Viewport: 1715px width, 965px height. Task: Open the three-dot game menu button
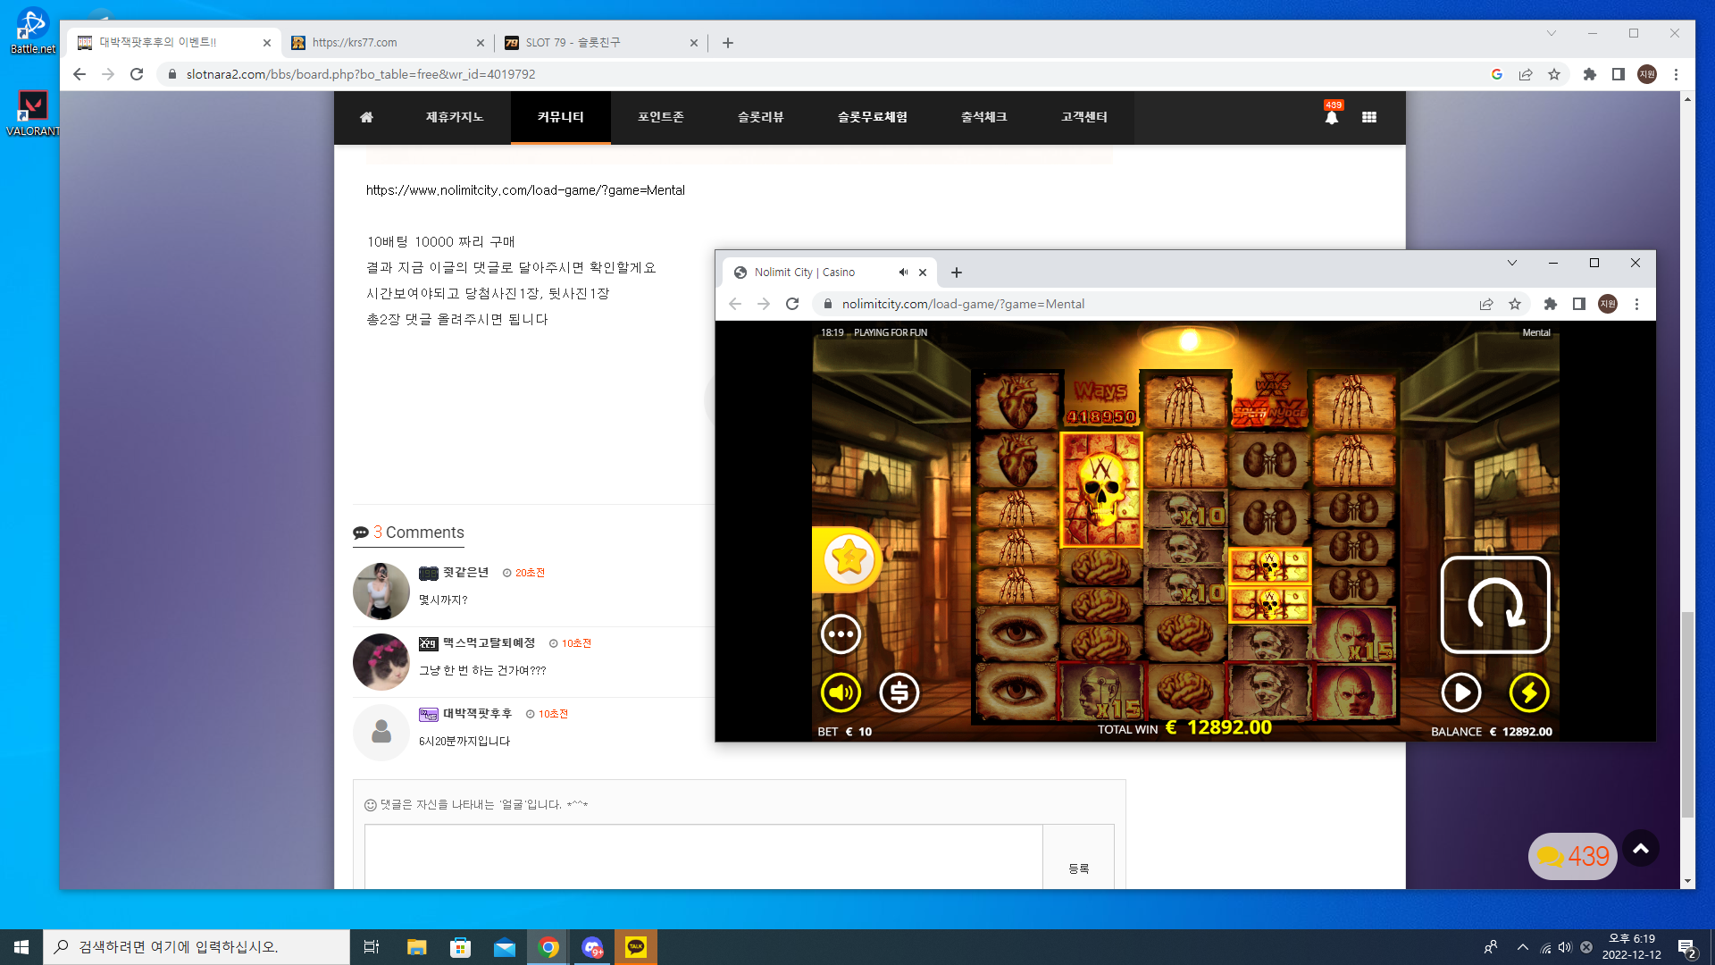pyautogui.click(x=841, y=634)
